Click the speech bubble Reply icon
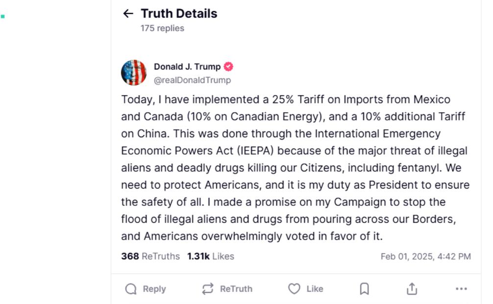This screenshot has height=304, width=493. click(x=131, y=289)
